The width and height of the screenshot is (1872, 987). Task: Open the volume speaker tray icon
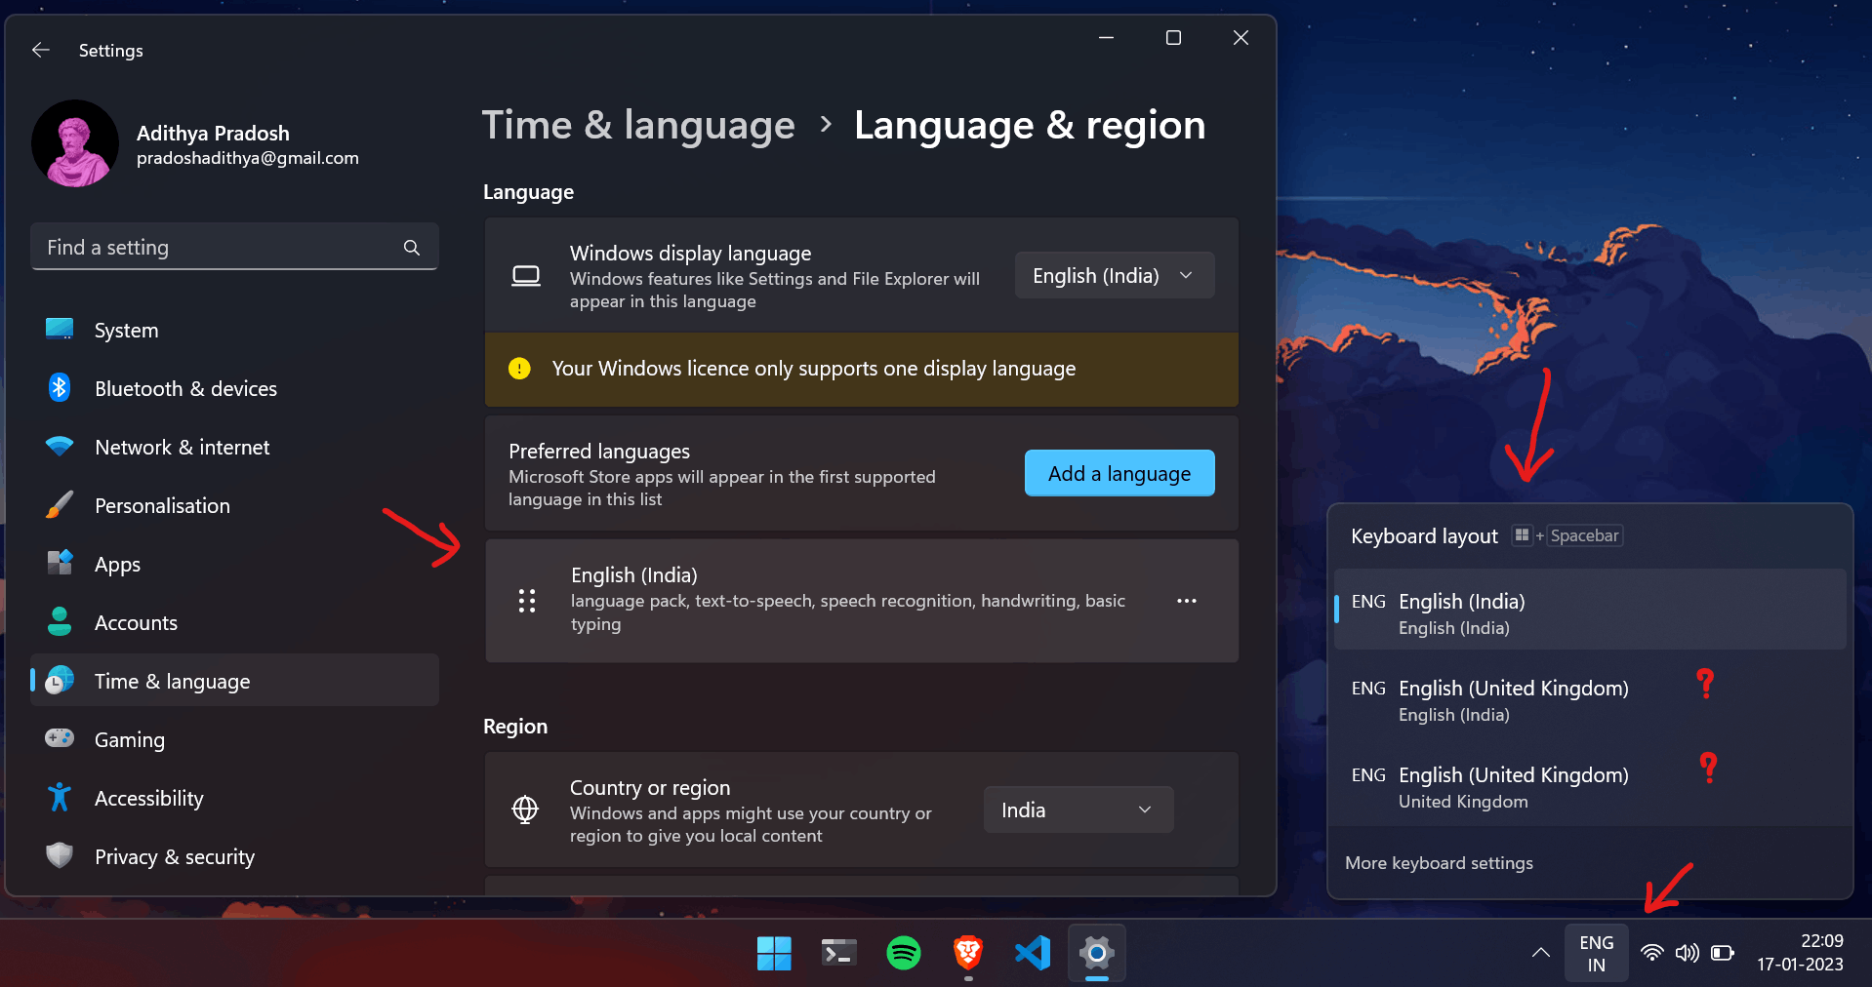pos(1687,953)
